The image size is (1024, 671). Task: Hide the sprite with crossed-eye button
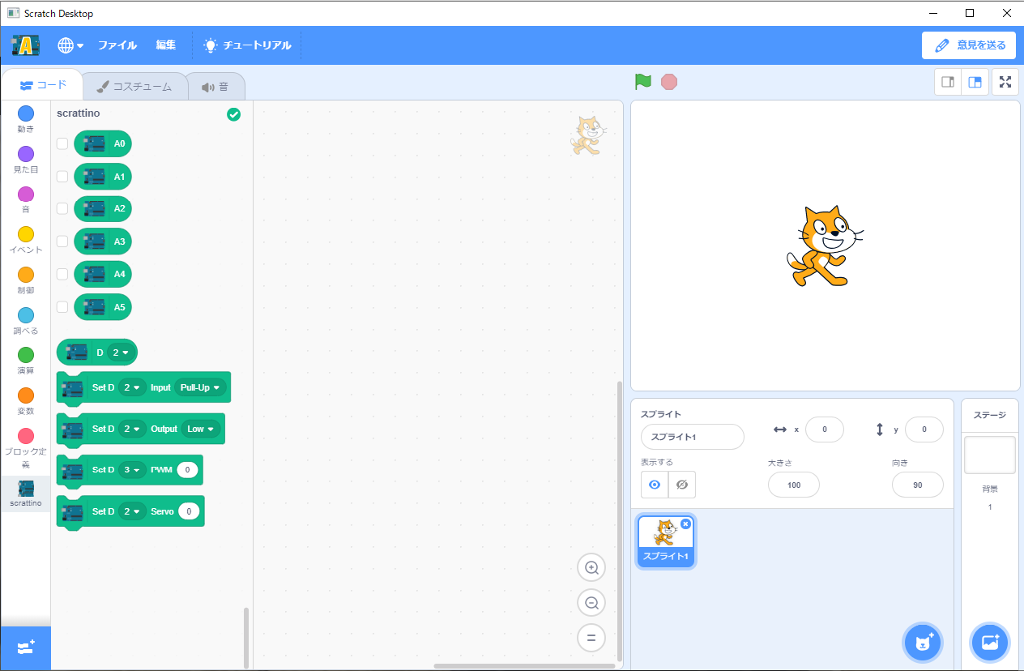[682, 485]
